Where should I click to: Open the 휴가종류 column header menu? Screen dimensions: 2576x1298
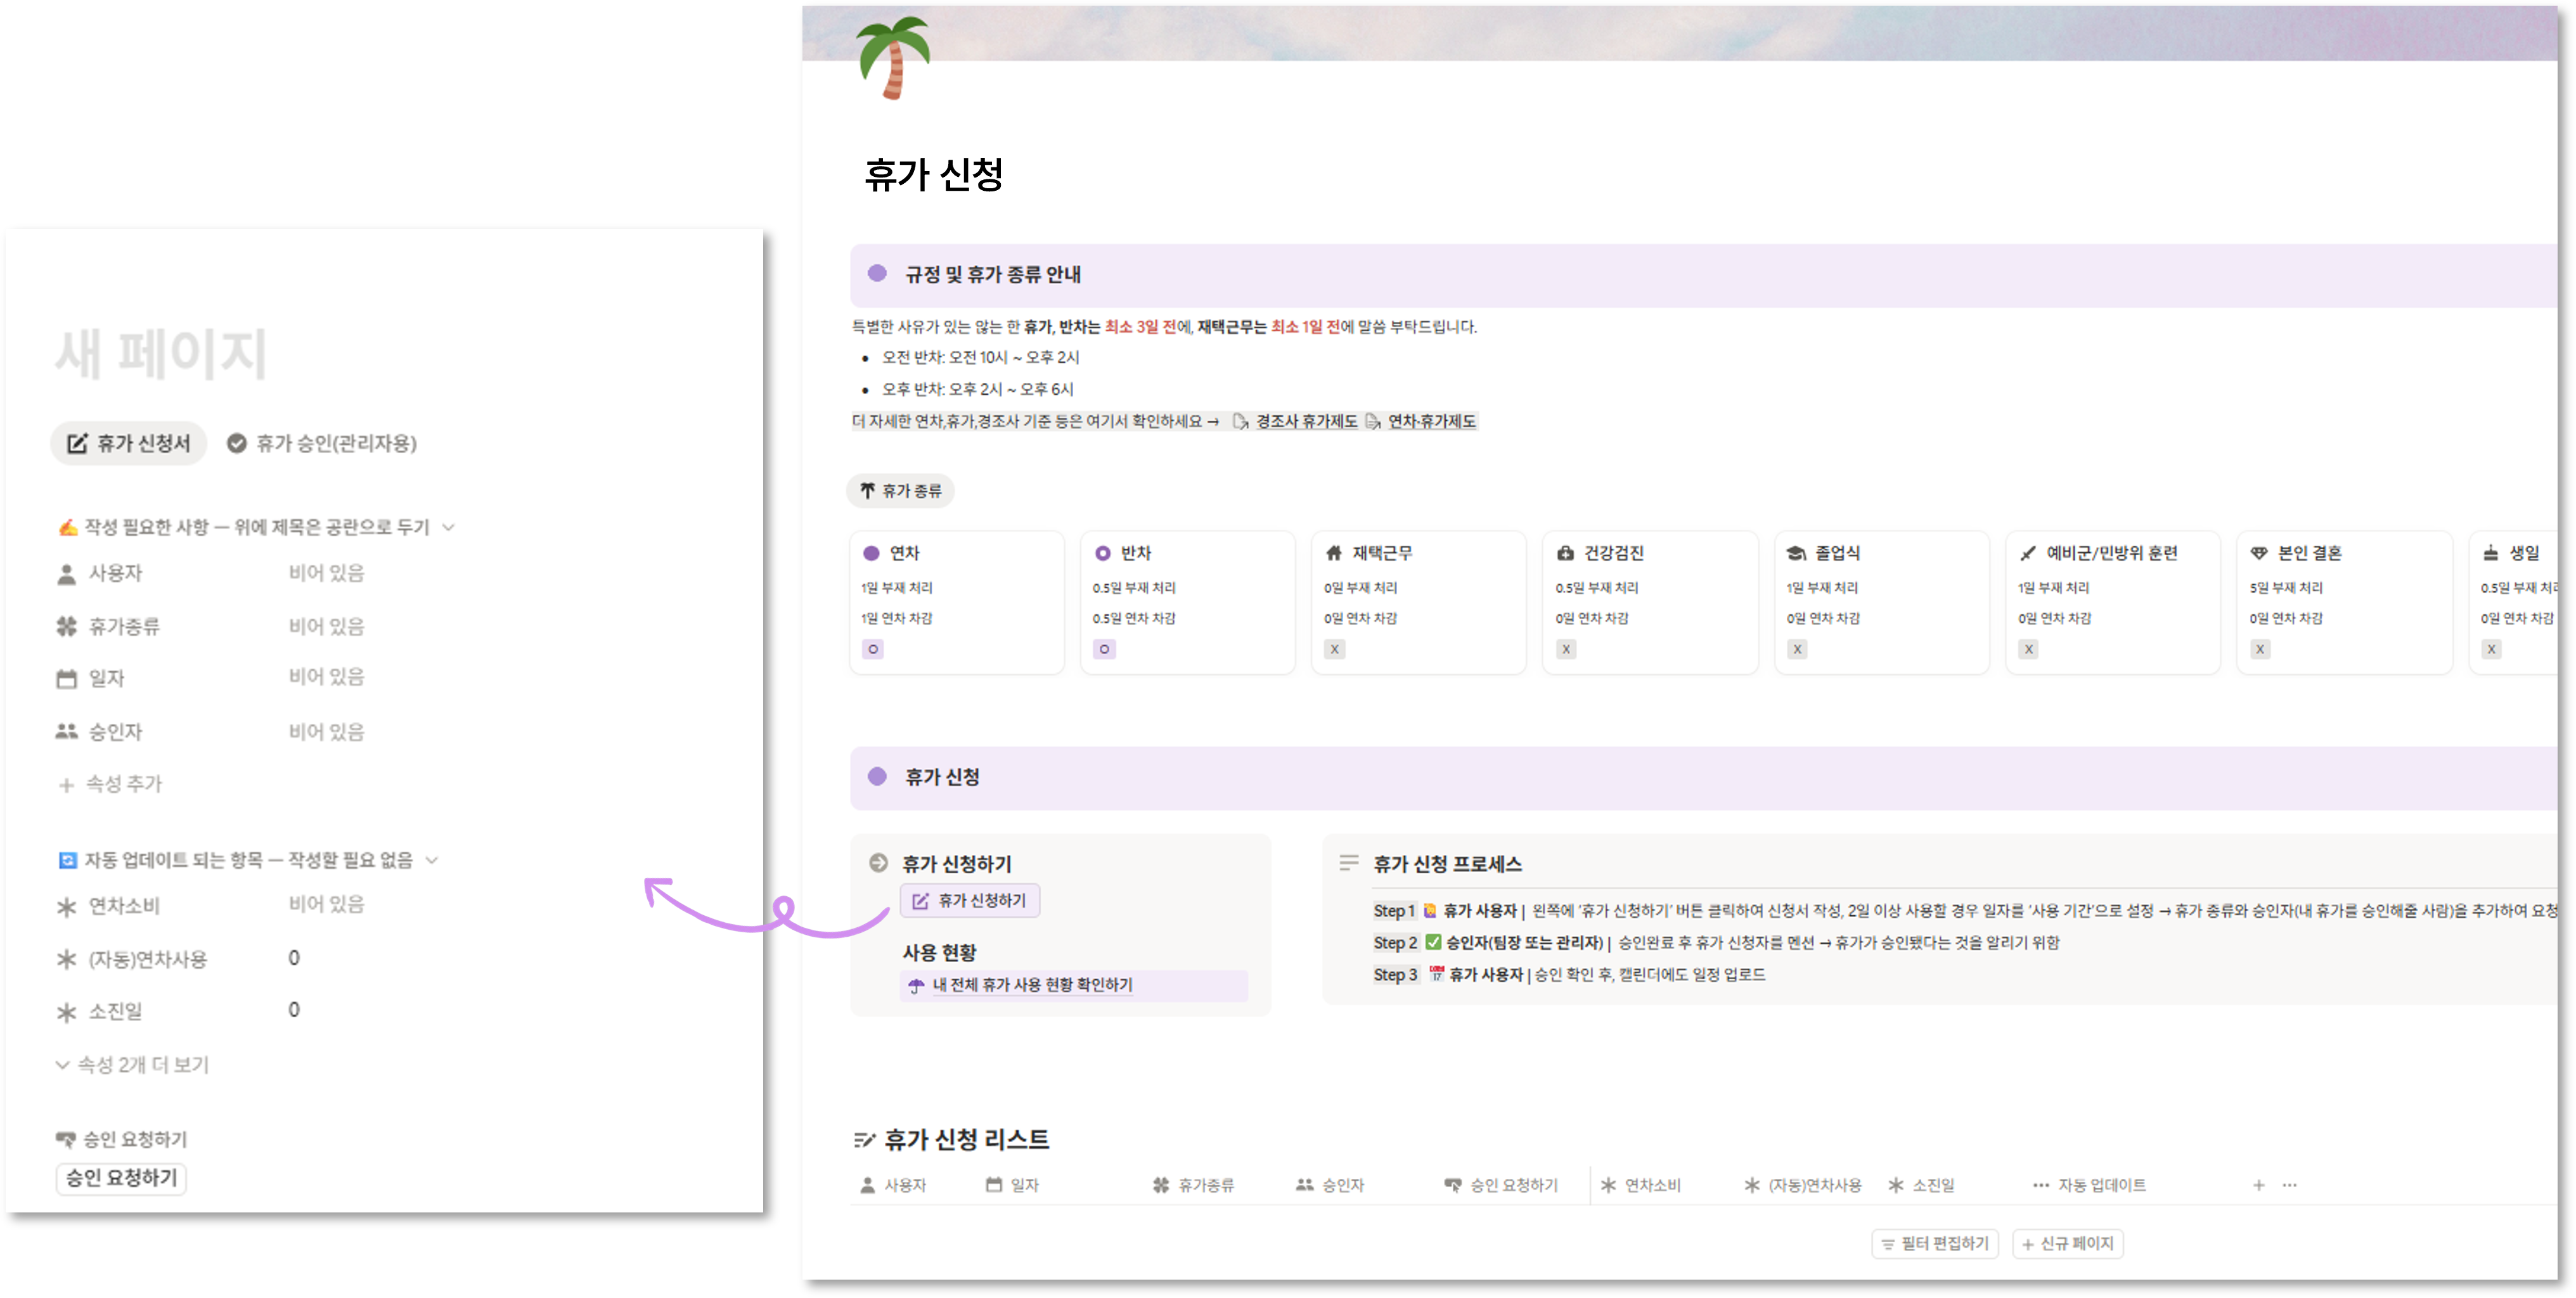(1193, 1186)
